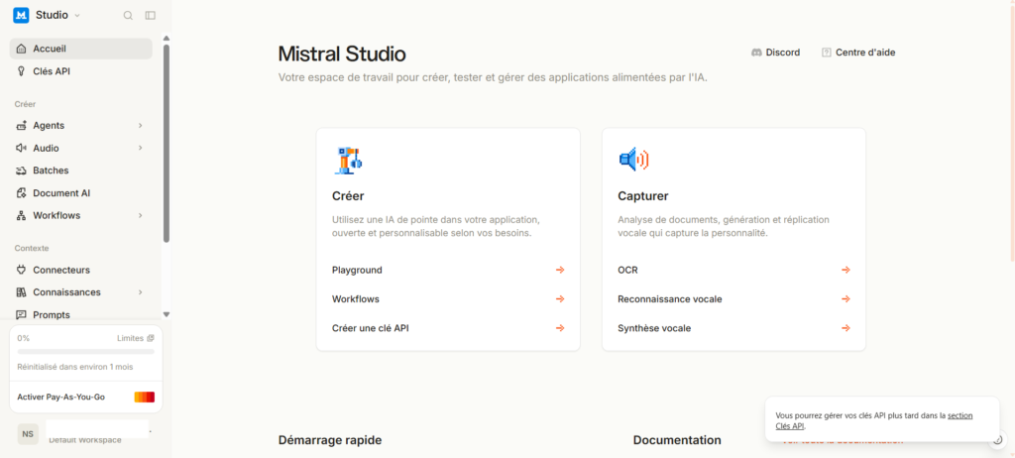Click arrow next to Reconnaissance vocale
This screenshot has width=1015, height=458.
pos(846,299)
